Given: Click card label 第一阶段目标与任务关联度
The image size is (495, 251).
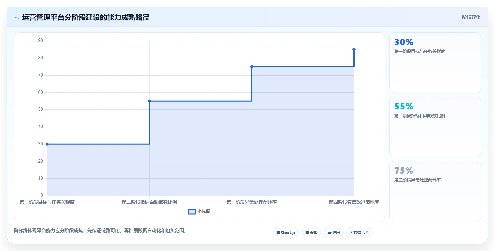Looking at the screenshot, I should tap(420, 52).
